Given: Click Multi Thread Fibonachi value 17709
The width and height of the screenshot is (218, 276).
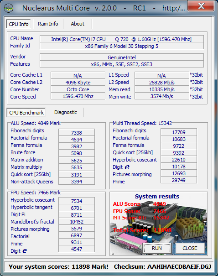Looking at the screenshot, I should coord(179,132).
